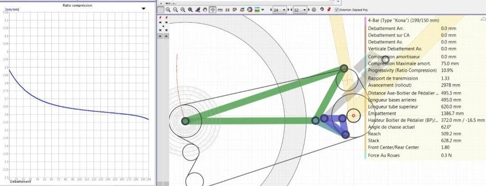Select the hand pan tool
This screenshot has height=186, width=486.
205,9
